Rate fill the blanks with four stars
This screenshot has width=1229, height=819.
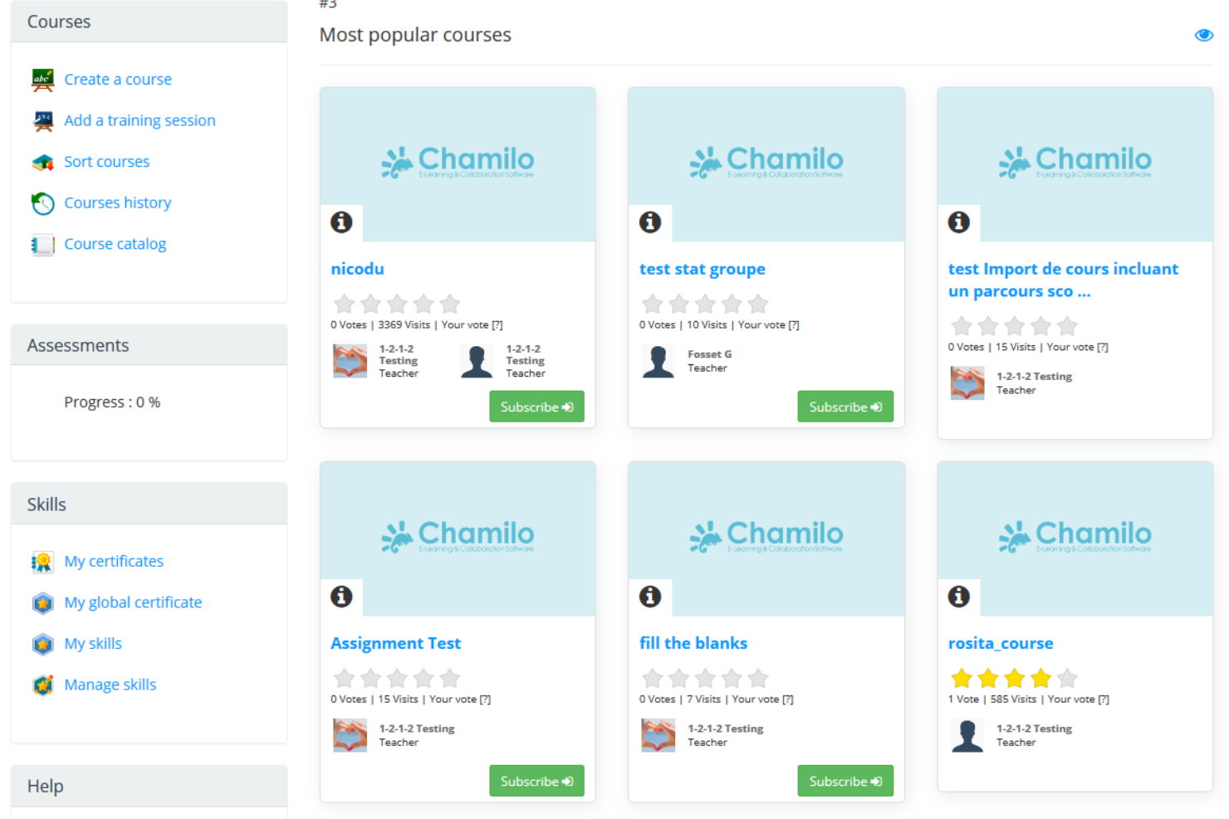tap(732, 679)
